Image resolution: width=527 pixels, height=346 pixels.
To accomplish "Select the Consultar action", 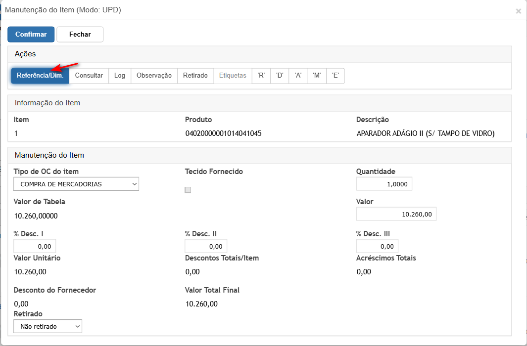I will (x=89, y=76).
